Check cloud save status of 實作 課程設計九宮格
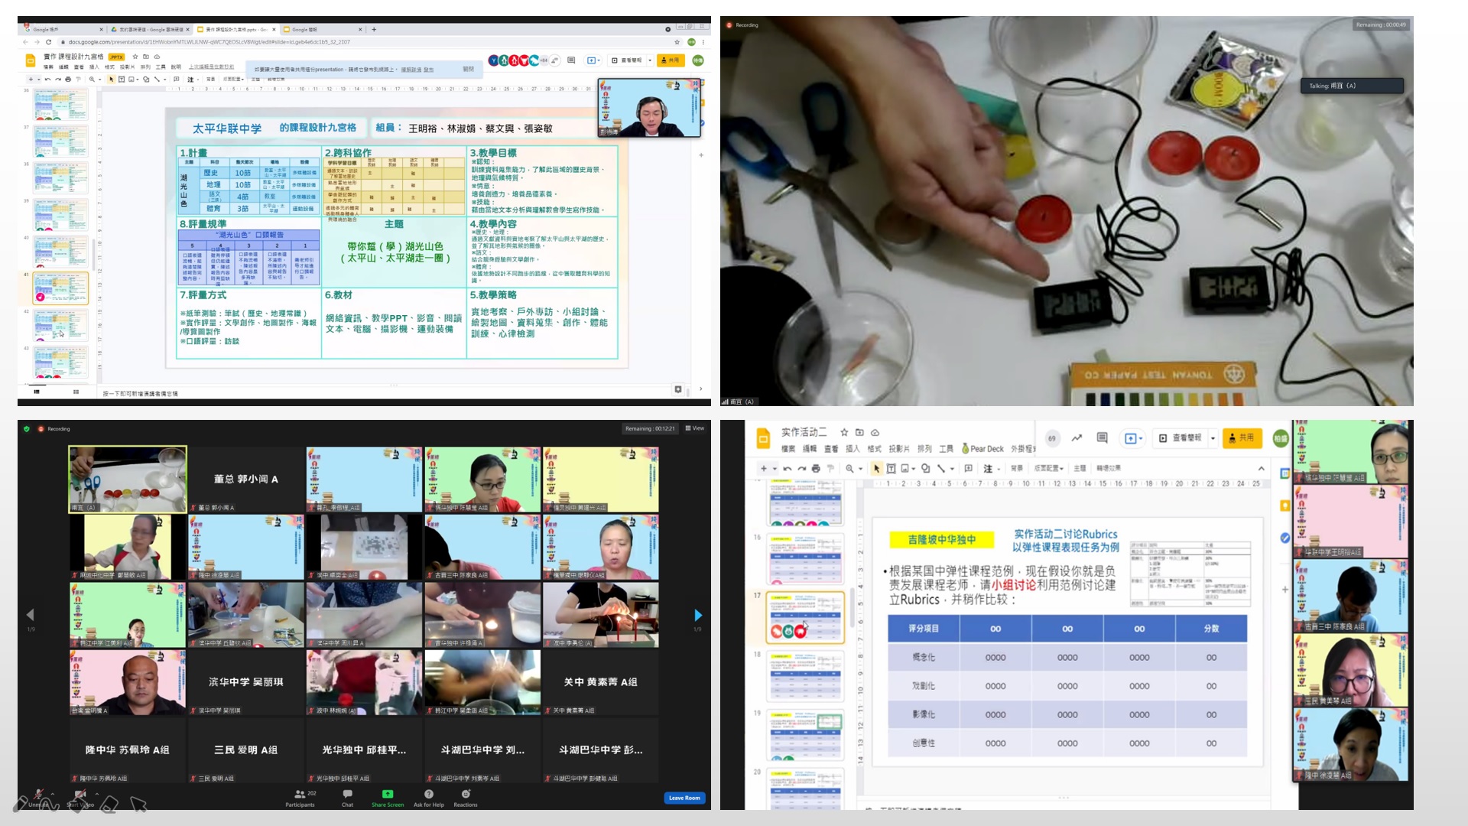Screen dimensions: 1468x826 click(157, 57)
